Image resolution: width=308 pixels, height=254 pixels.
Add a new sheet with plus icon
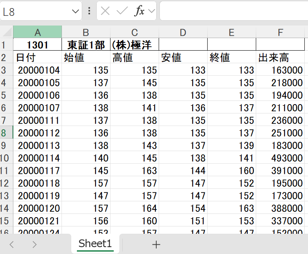pyautogui.click(x=156, y=244)
